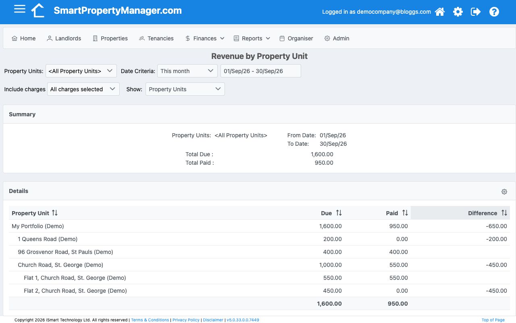Open the Disclaimer link
Image resolution: width=516 pixels, height=323 pixels.
point(213,320)
